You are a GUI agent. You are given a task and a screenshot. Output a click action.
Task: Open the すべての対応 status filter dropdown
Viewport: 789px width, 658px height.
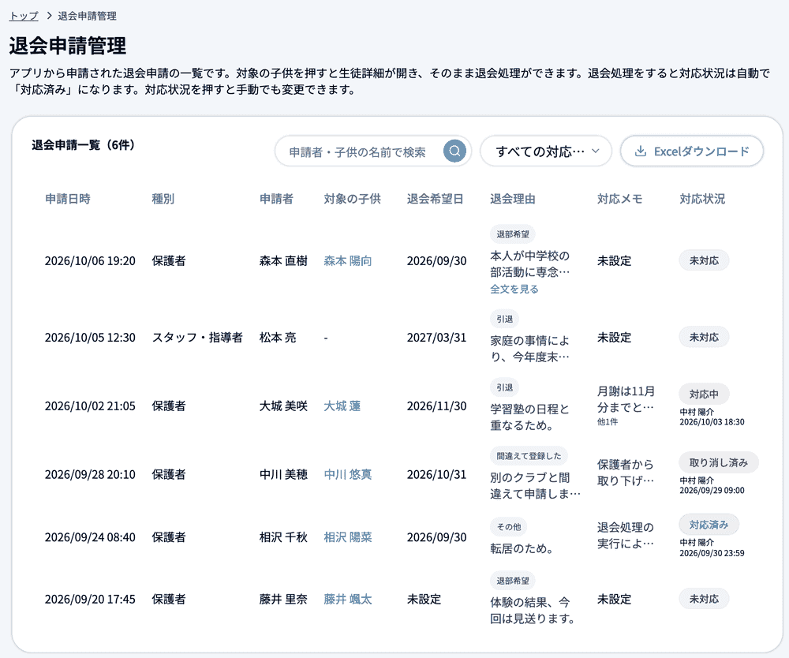pos(546,151)
